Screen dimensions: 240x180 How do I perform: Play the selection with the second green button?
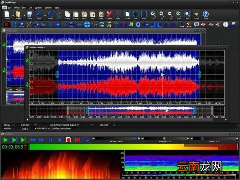click(14, 140)
